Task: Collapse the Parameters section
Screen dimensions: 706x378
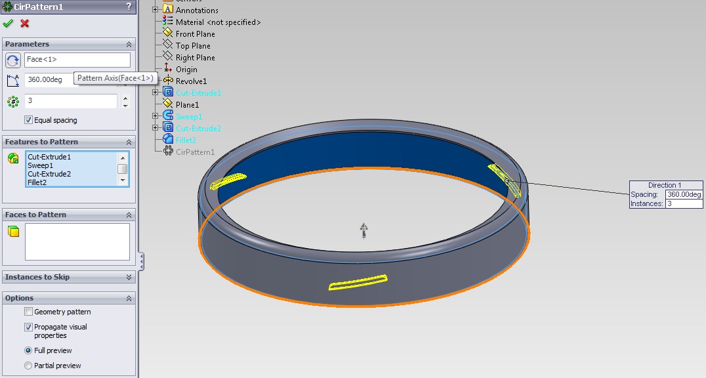Action: (x=129, y=44)
